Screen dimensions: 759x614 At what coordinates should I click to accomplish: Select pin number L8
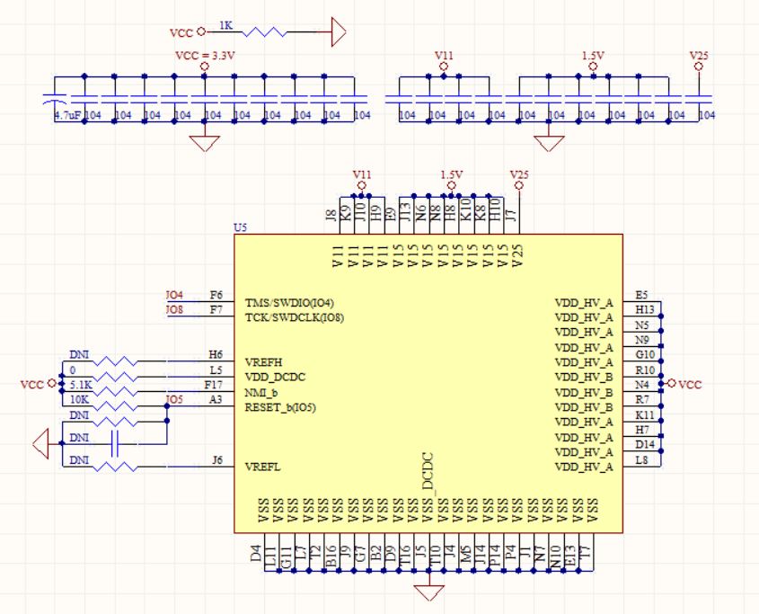(641, 459)
